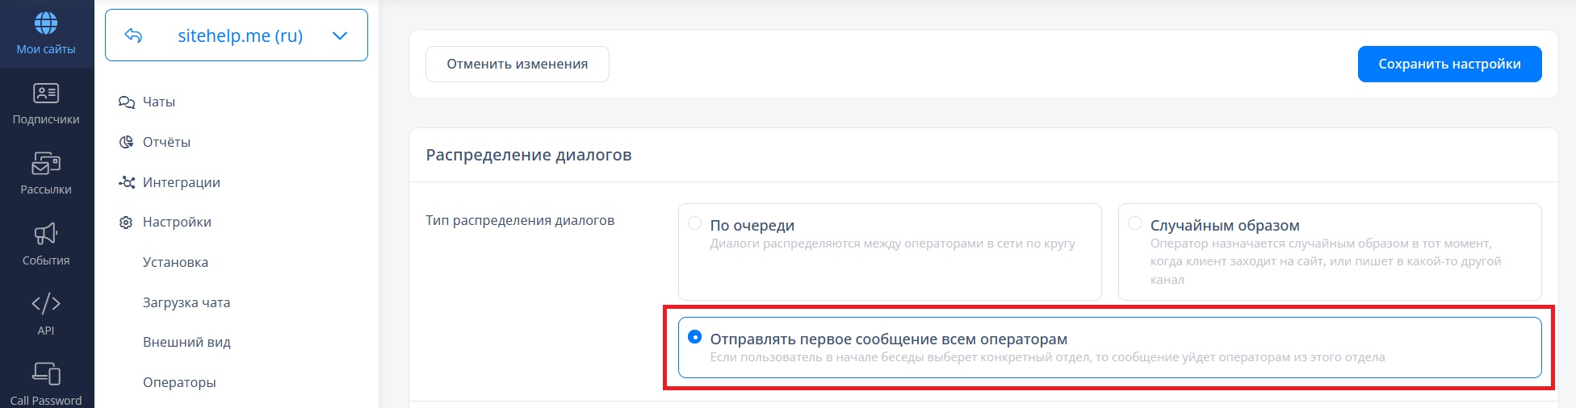Expand the sitehelp.me (ru) site dropdown chevron
Screen dimensions: 1576x408
[x=340, y=35]
